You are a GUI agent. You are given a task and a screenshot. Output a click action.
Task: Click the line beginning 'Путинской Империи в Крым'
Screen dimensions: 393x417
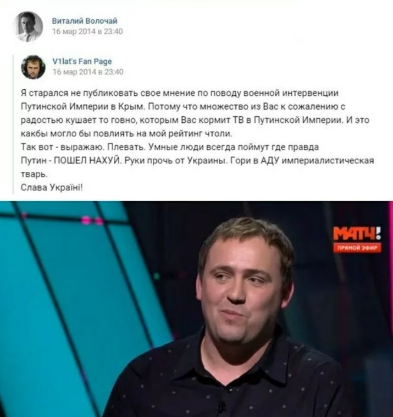183,106
